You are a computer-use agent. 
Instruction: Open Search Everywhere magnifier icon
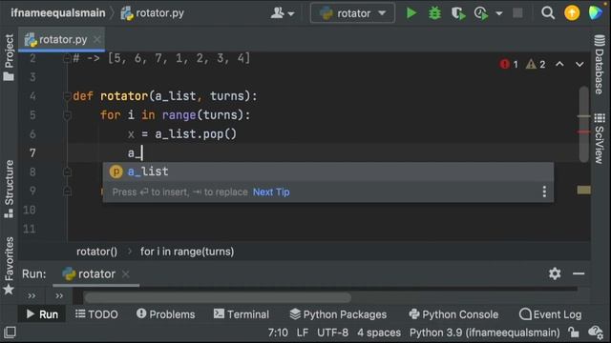pos(547,13)
